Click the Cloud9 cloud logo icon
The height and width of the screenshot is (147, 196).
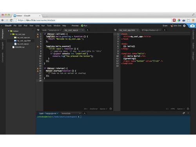pos(192,26)
